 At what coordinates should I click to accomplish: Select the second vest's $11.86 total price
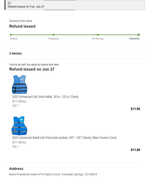coord(135,150)
